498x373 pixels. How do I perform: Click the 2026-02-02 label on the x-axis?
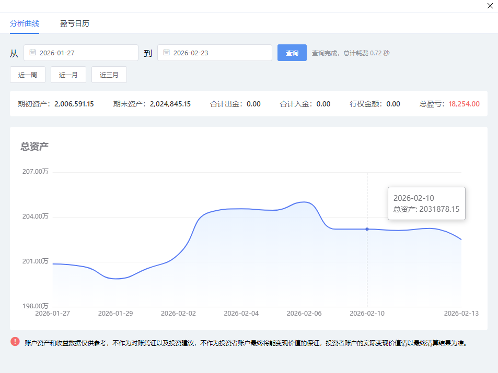click(x=178, y=314)
